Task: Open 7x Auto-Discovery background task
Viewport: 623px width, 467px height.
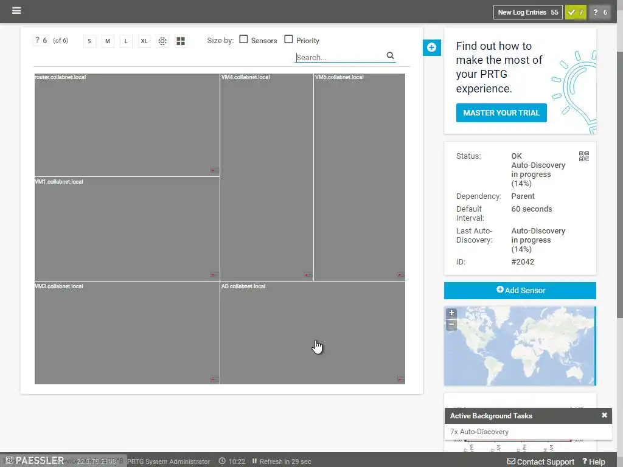Action: 479,432
